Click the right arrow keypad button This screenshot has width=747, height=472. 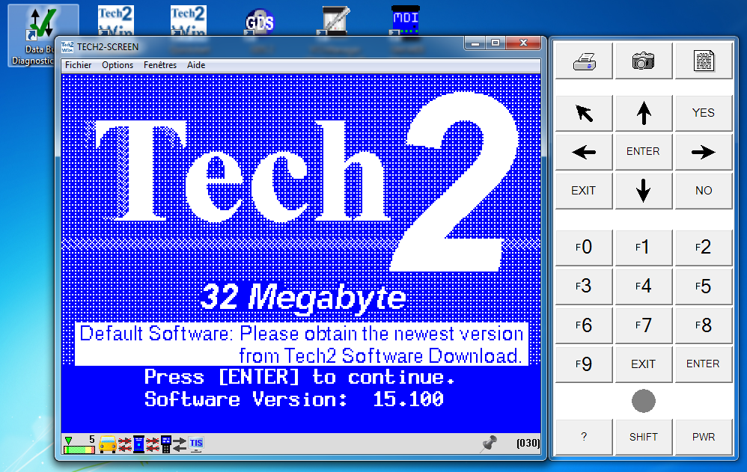point(704,153)
